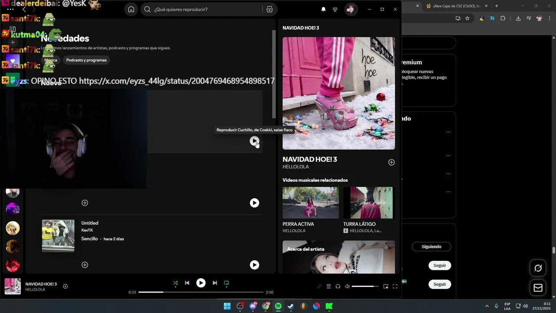Open the Windows Start menu
The height and width of the screenshot is (313, 556).
(x=227, y=306)
